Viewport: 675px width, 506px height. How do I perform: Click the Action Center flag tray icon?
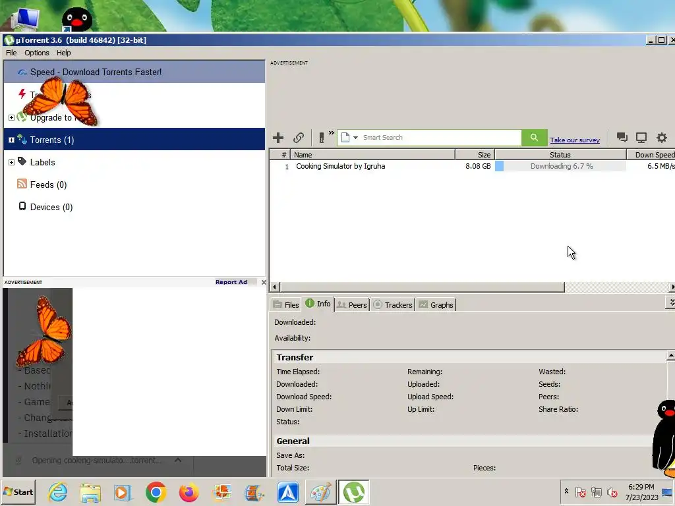point(580,492)
